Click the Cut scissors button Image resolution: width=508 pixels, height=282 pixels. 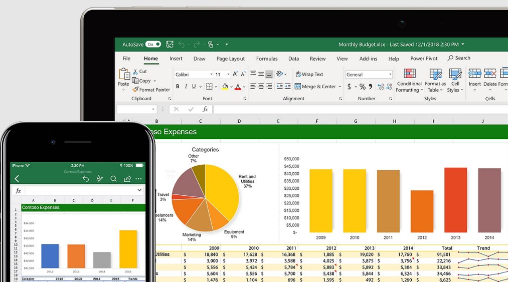139,72
